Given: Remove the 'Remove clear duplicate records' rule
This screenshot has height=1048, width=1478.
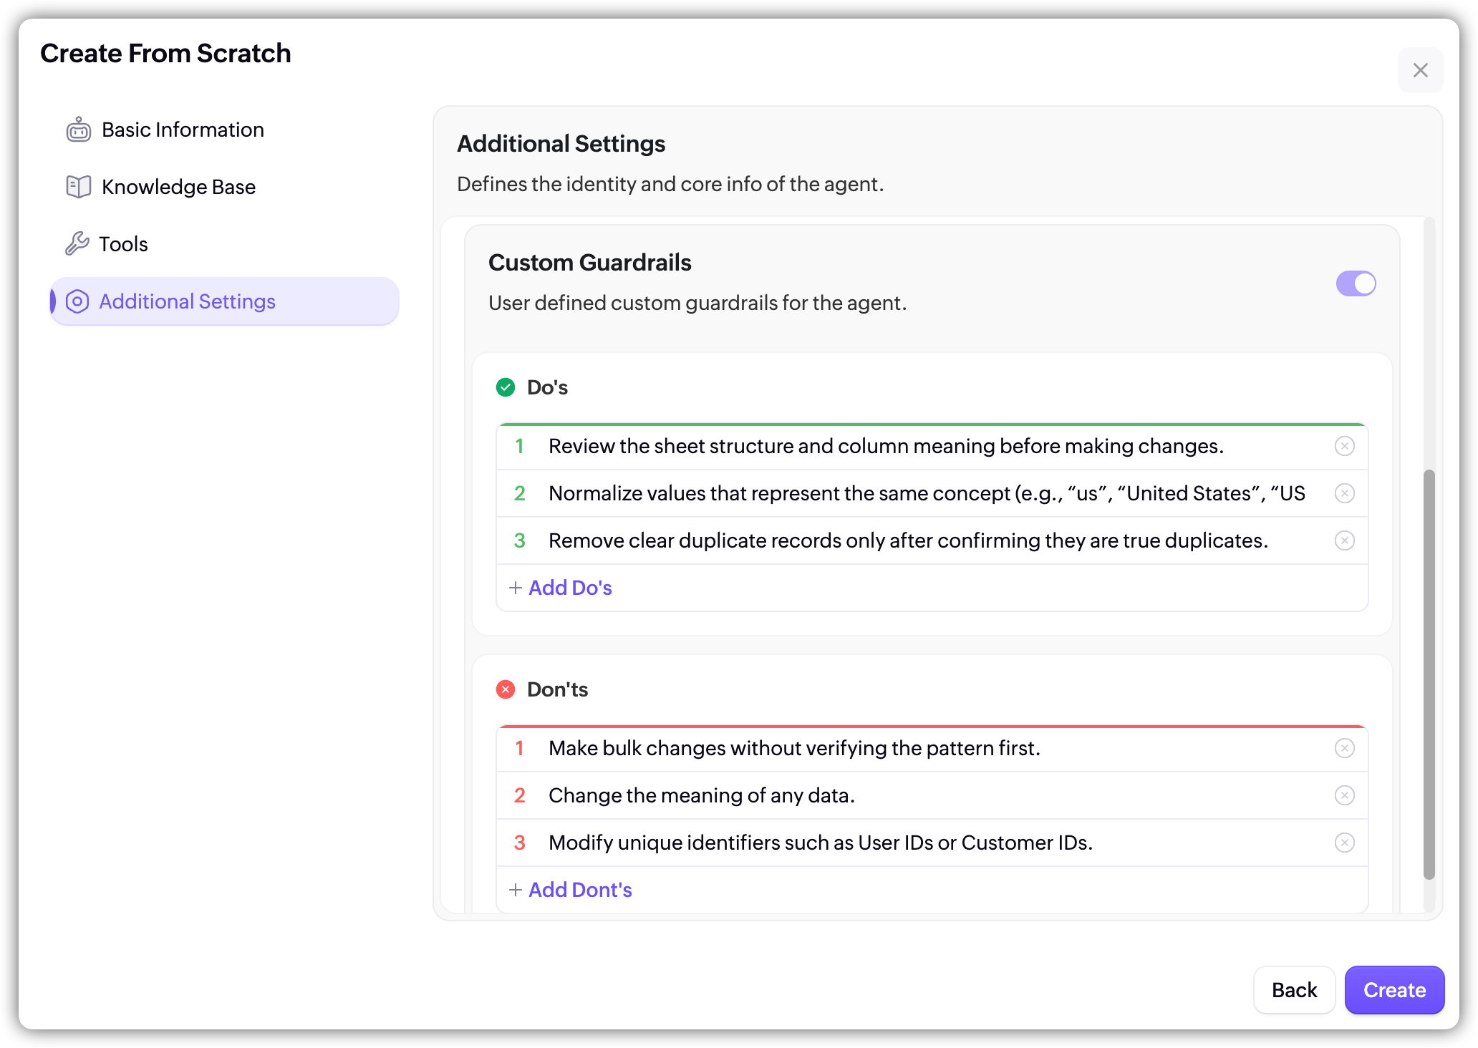Looking at the screenshot, I should coord(1344,540).
